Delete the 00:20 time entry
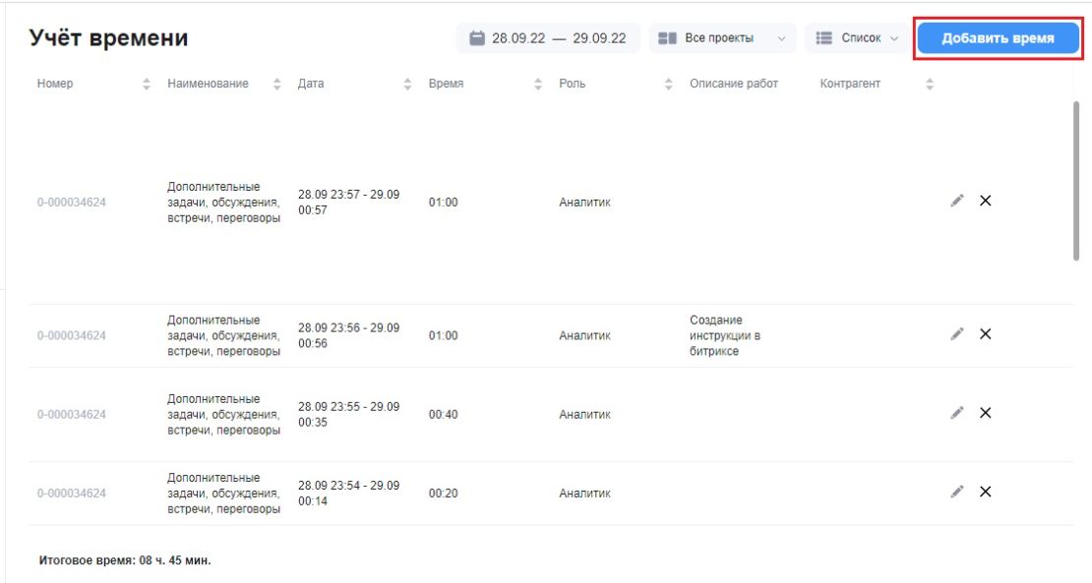Image resolution: width=1092 pixels, height=583 pixels. point(986,492)
